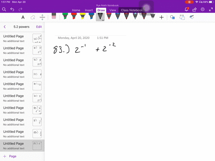Open the search magnifier icon
Screen dimensions: 215x161
(x=4, y=9)
